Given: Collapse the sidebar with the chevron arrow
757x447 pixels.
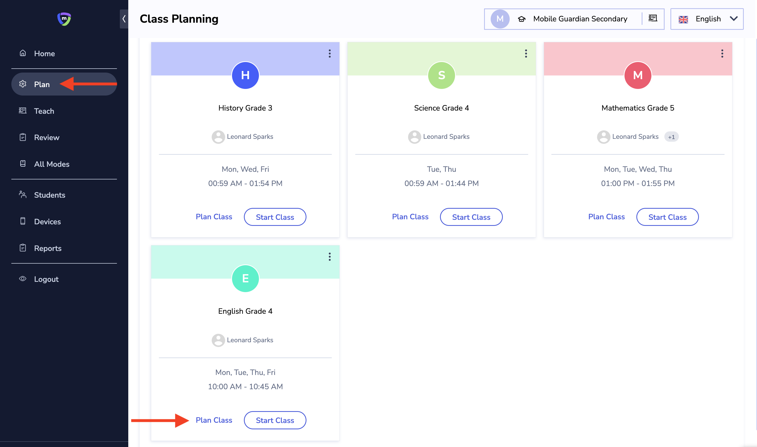Looking at the screenshot, I should [x=124, y=19].
